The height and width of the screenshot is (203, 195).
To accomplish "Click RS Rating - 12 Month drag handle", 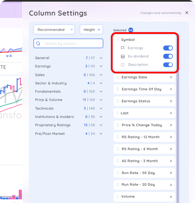I will (x=118, y=137).
